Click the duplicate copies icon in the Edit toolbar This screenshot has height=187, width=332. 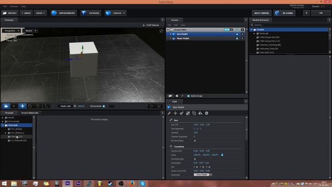pos(194,113)
